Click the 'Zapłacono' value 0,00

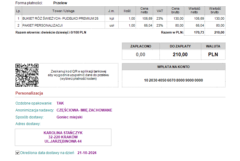tap(140, 55)
